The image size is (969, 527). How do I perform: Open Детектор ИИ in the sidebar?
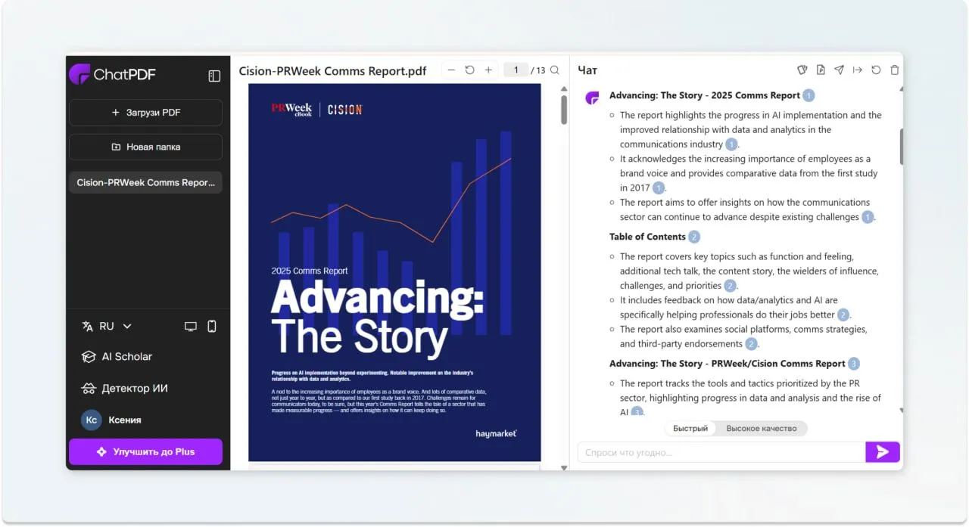[x=124, y=388]
